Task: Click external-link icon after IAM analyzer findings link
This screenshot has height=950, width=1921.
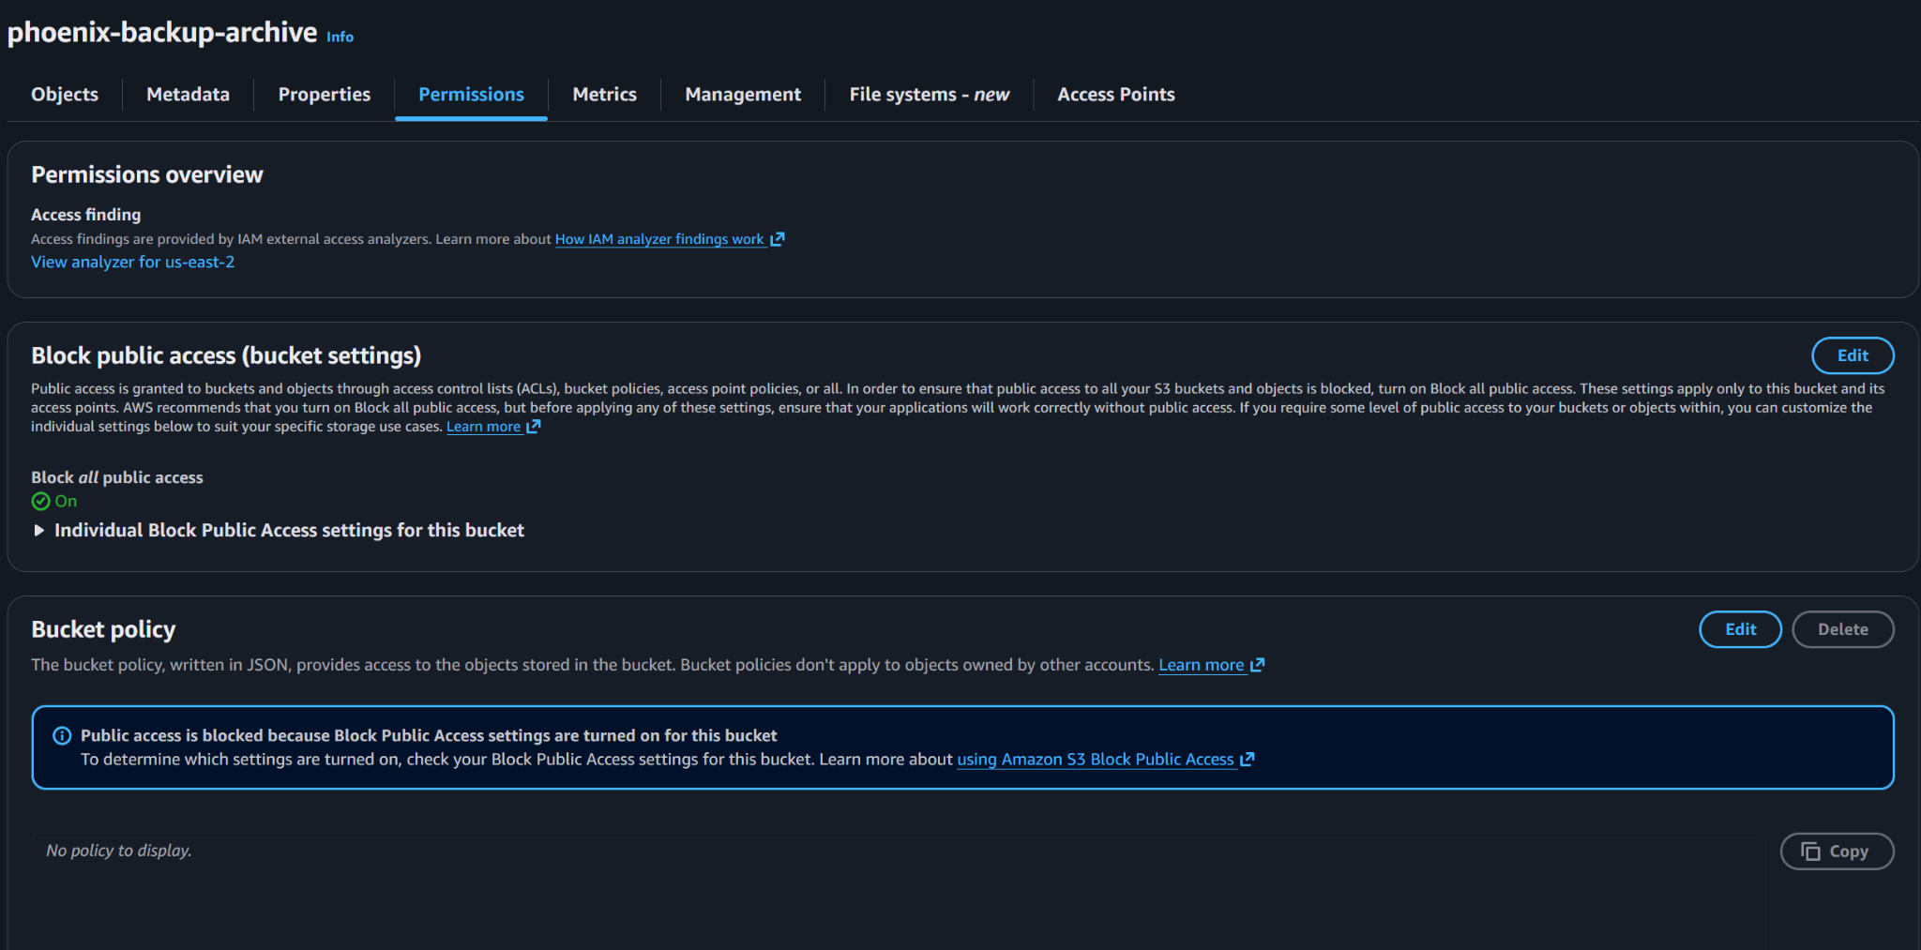Action: tap(777, 239)
